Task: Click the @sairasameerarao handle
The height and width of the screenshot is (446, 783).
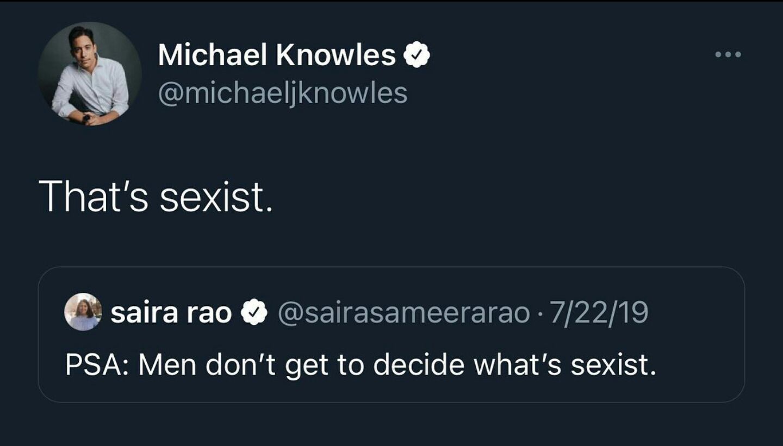Action: tap(403, 312)
